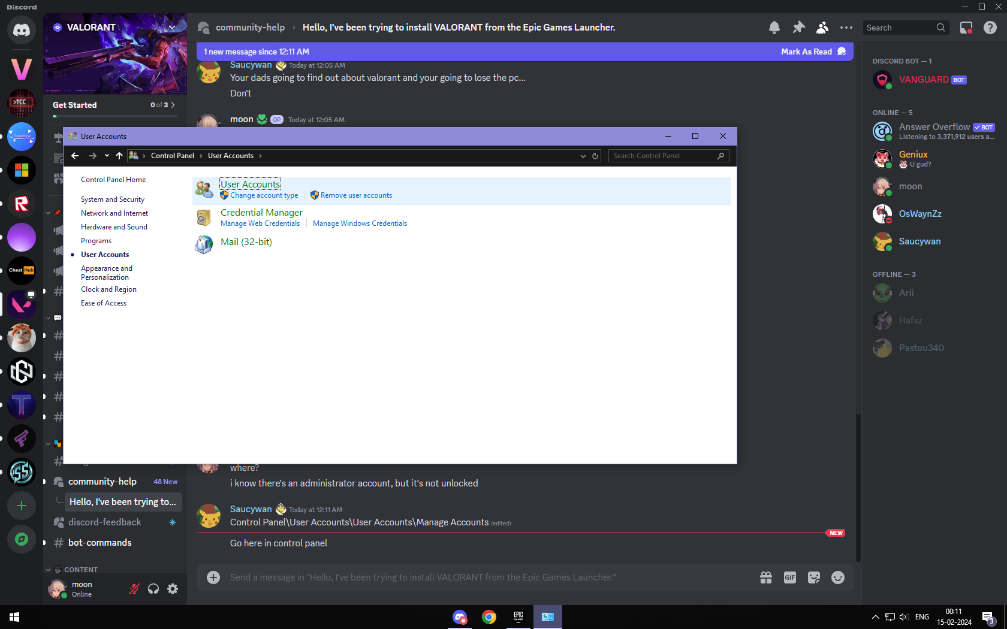Open Epic Games Launcher from taskbar
The image size is (1007, 629).
pos(518,617)
